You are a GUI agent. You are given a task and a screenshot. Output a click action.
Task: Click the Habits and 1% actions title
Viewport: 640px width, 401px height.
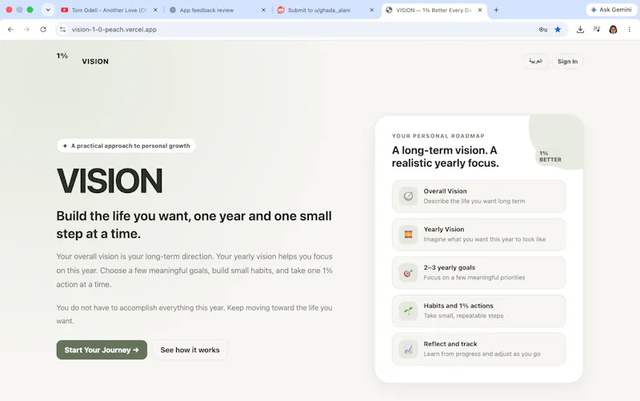458,306
